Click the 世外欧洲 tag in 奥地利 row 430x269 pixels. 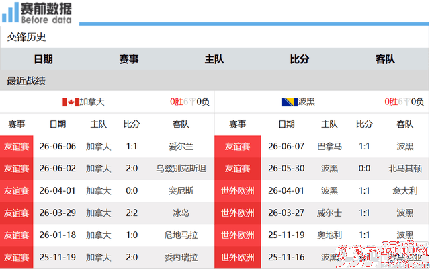[x=238, y=235]
